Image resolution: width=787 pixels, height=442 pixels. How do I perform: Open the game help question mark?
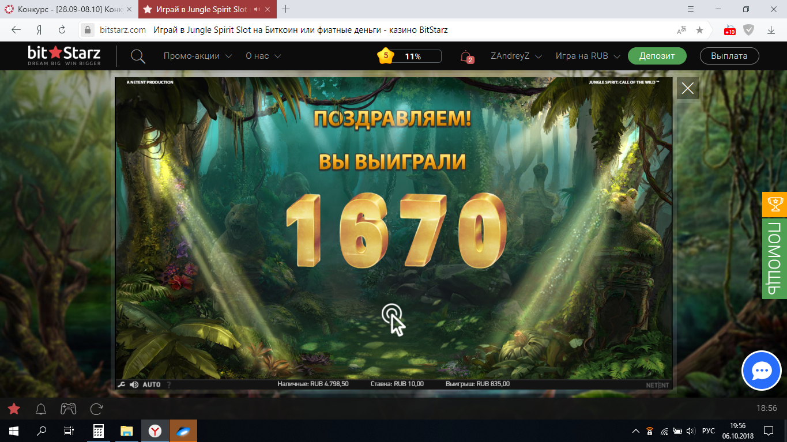pyautogui.click(x=169, y=384)
